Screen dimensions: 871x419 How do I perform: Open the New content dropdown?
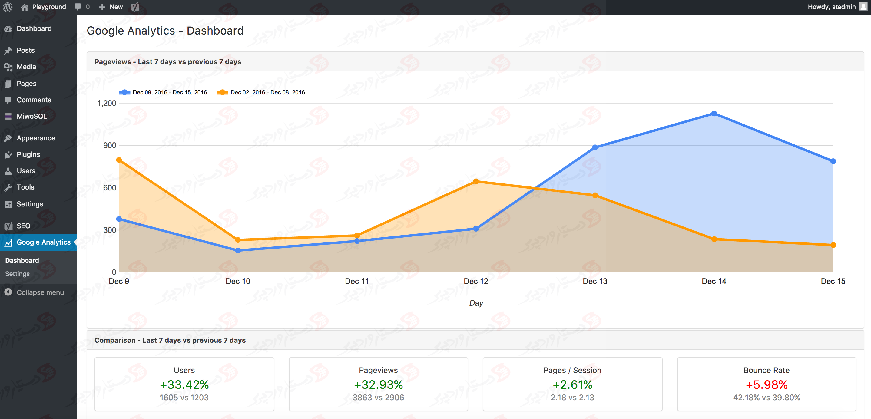[110, 7]
